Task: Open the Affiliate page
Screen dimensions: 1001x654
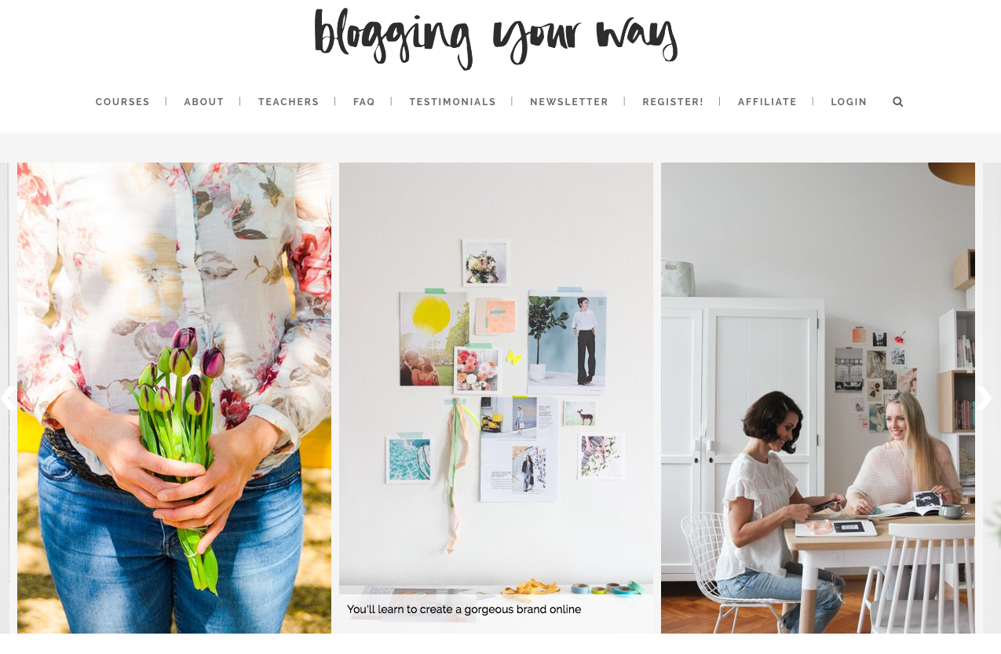Action: click(767, 102)
